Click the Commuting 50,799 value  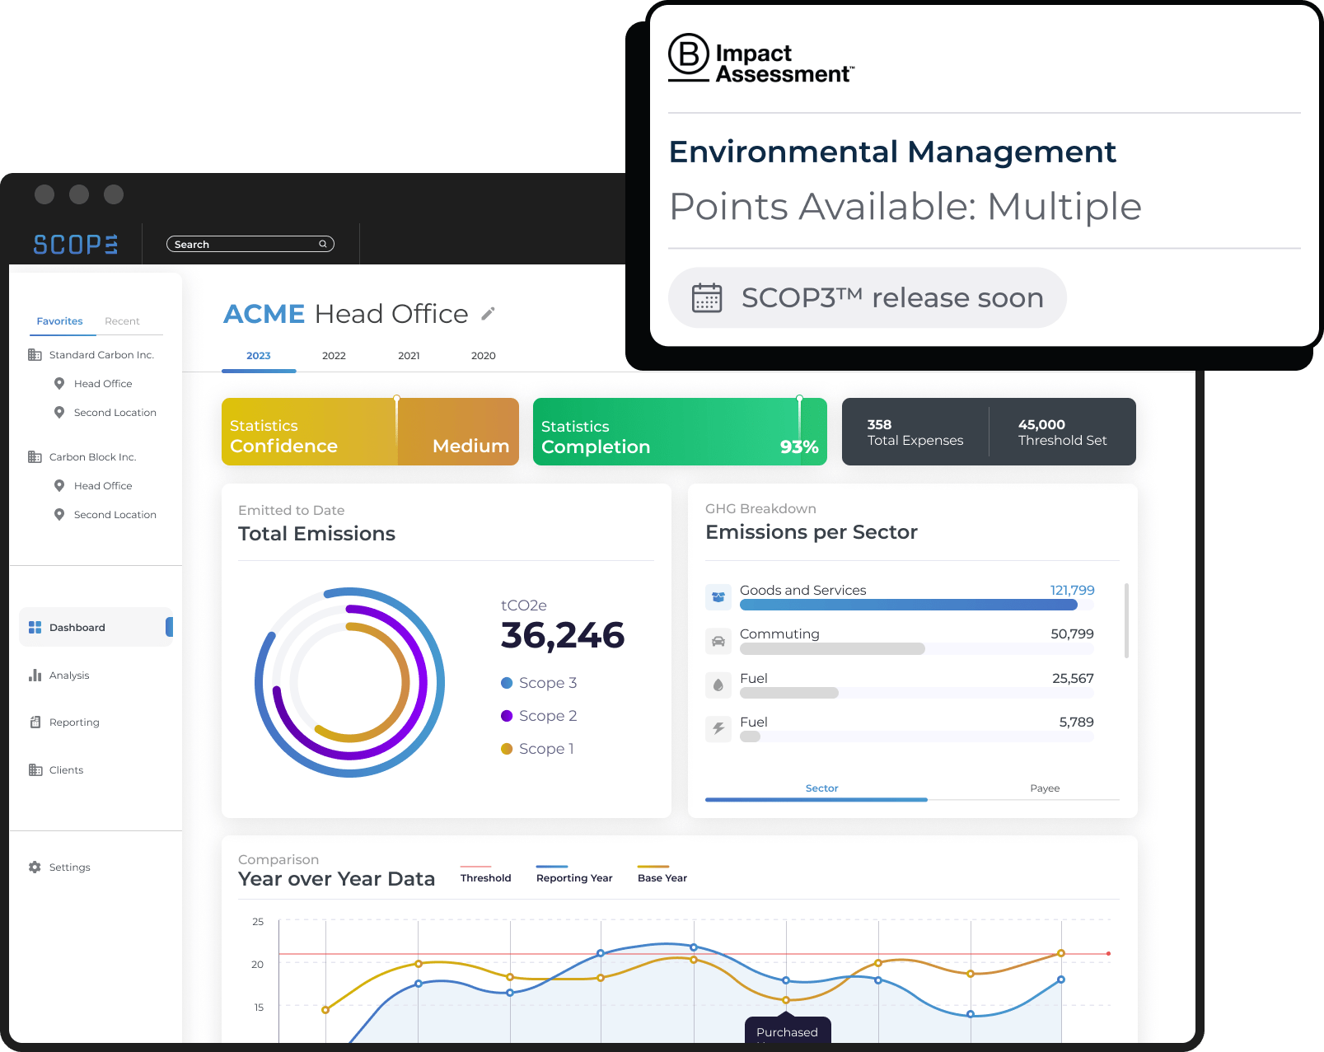click(x=1072, y=634)
